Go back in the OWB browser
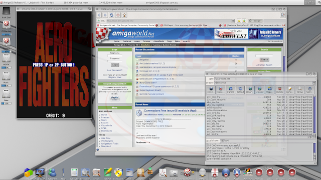This screenshot has height=180, width=321. pos(99,15)
